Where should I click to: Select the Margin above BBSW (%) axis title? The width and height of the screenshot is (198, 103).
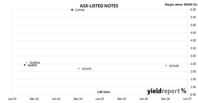(181, 5)
